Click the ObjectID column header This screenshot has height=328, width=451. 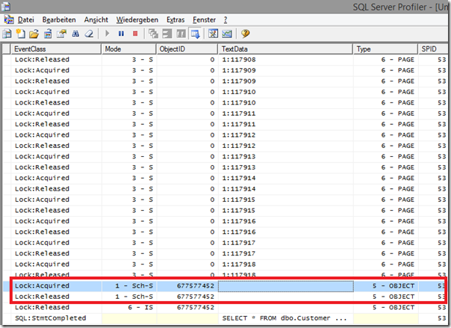[187, 49]
